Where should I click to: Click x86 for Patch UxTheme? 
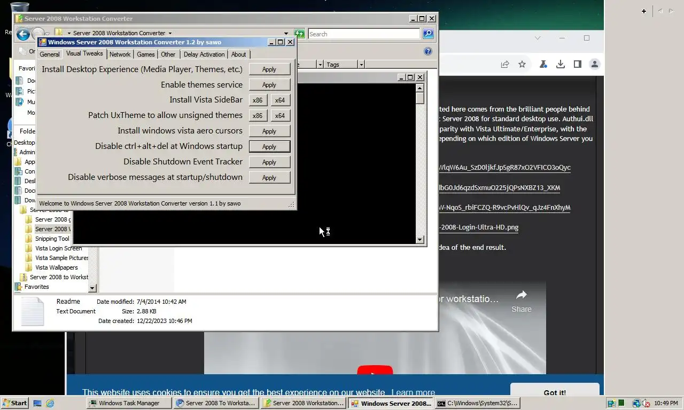click(258, 116)
